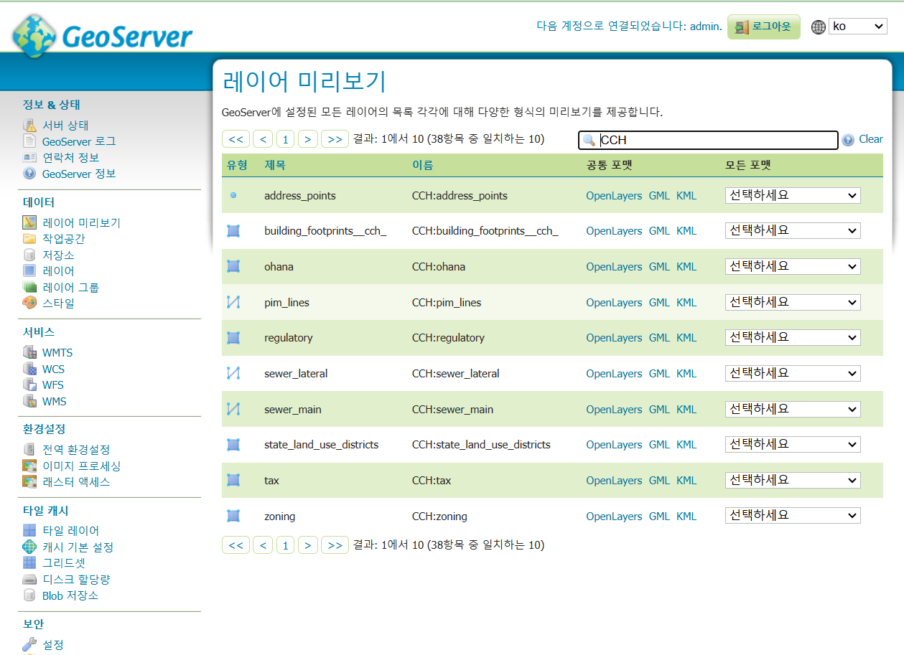Go to first page with top << button

coord(236,139)
